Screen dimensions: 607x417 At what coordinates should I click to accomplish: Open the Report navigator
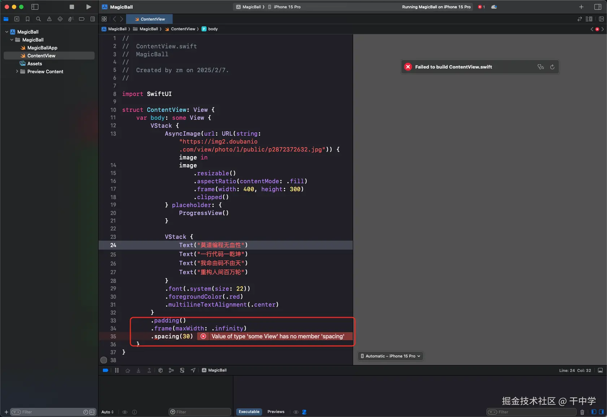pos(92,19)
